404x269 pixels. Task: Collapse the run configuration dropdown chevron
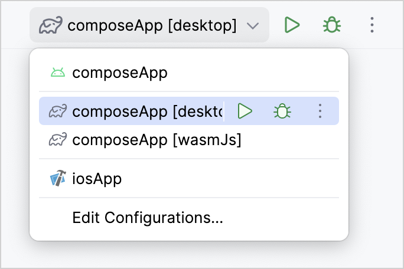(253, 25)
